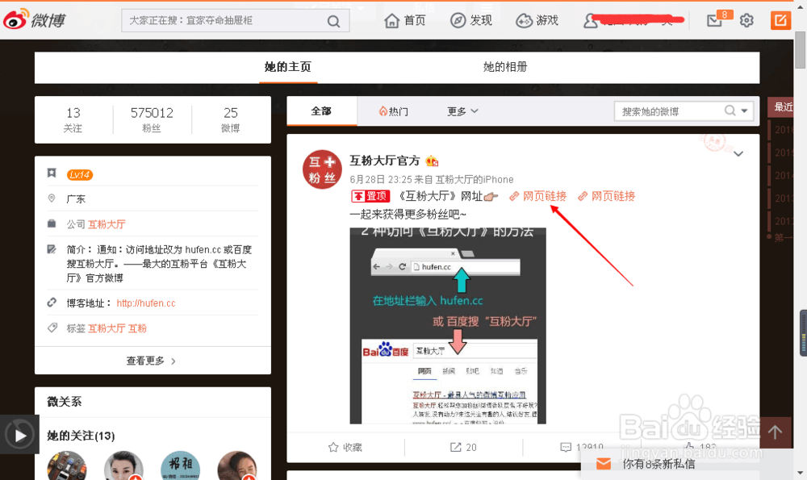Click the Lv.14 level badge
This screenshot has width=807, height=480.
pos(79,175)
